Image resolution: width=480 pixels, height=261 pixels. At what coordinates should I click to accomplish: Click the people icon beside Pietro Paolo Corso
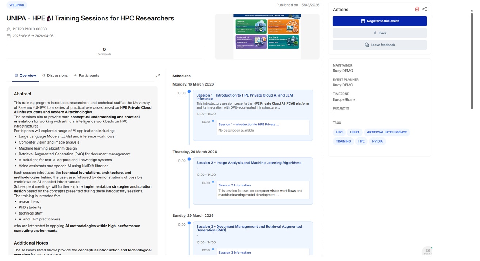8,29
